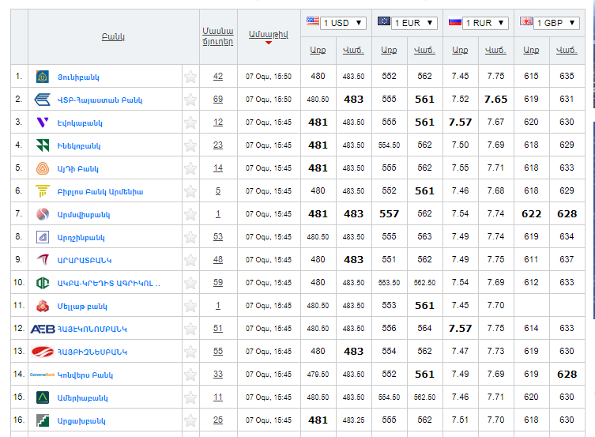595x437 pixels.
Task: Sort by USD Վաճ. sell column header
Action: pyautogui.click(x=353, y=50)
